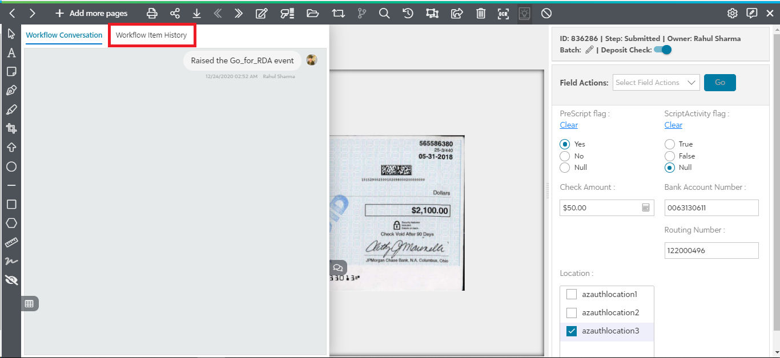The image size is (780, 358).
Task: Select True for ScriptActivity flag
Action: [669, 144]
